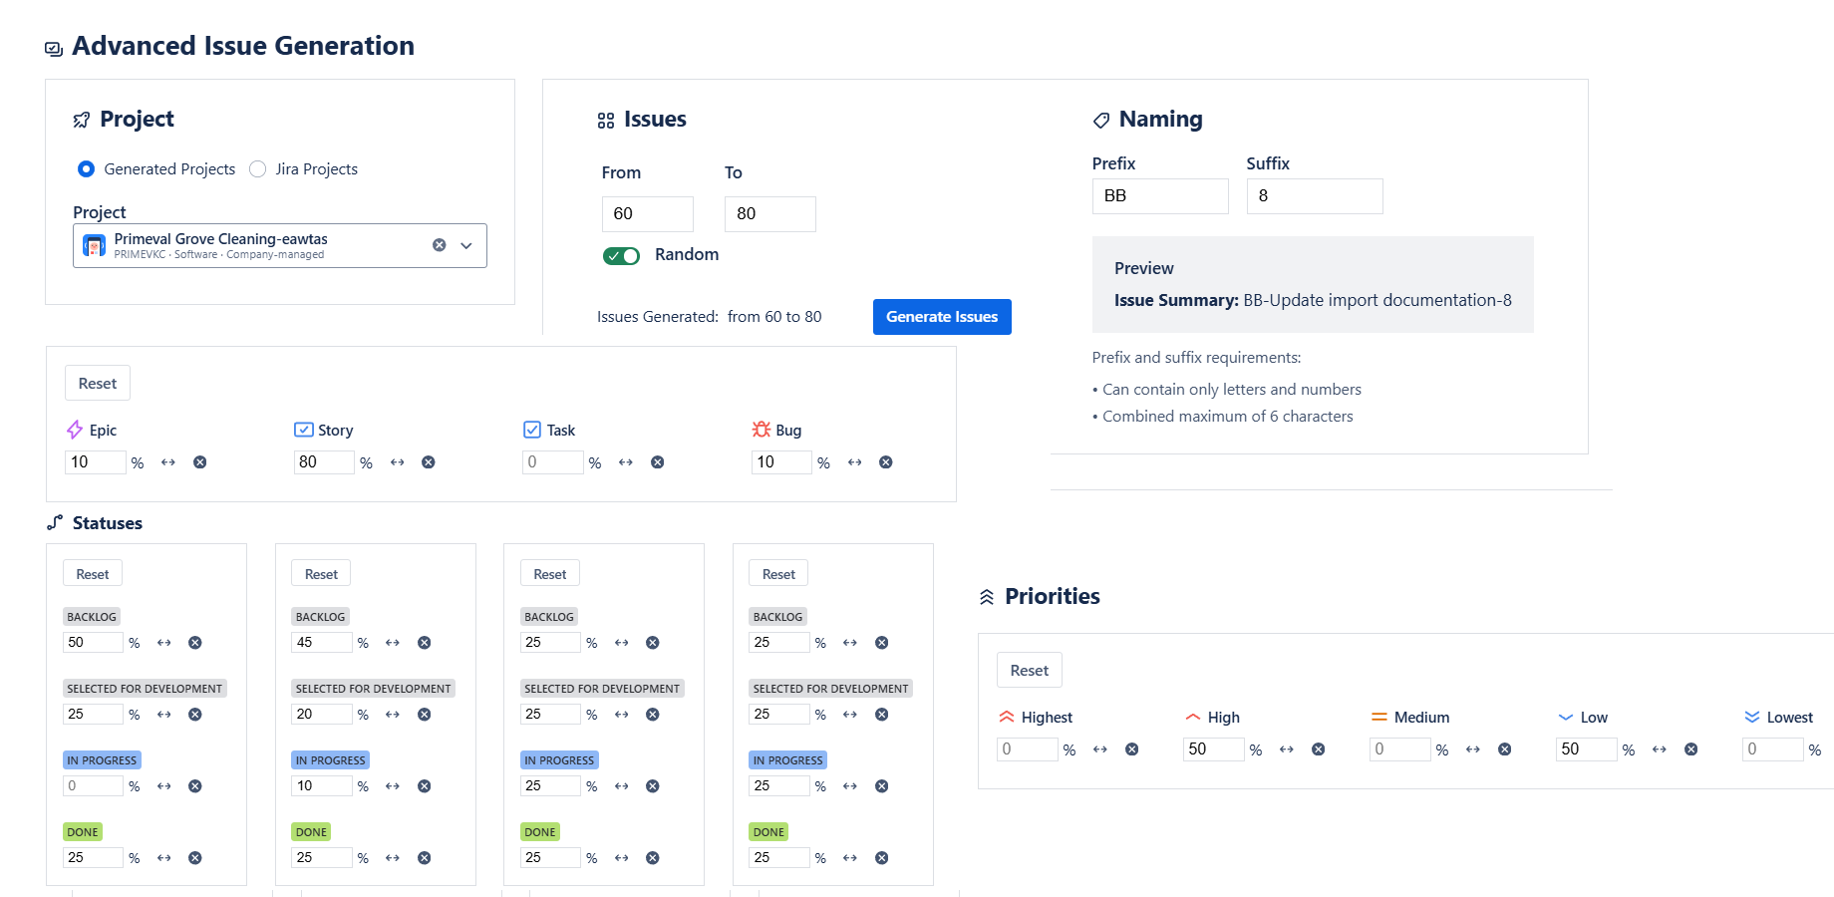This screenshot has height=897, width=1834.
Task: Select the Jira Projects radio button
Action: [258, 168]
